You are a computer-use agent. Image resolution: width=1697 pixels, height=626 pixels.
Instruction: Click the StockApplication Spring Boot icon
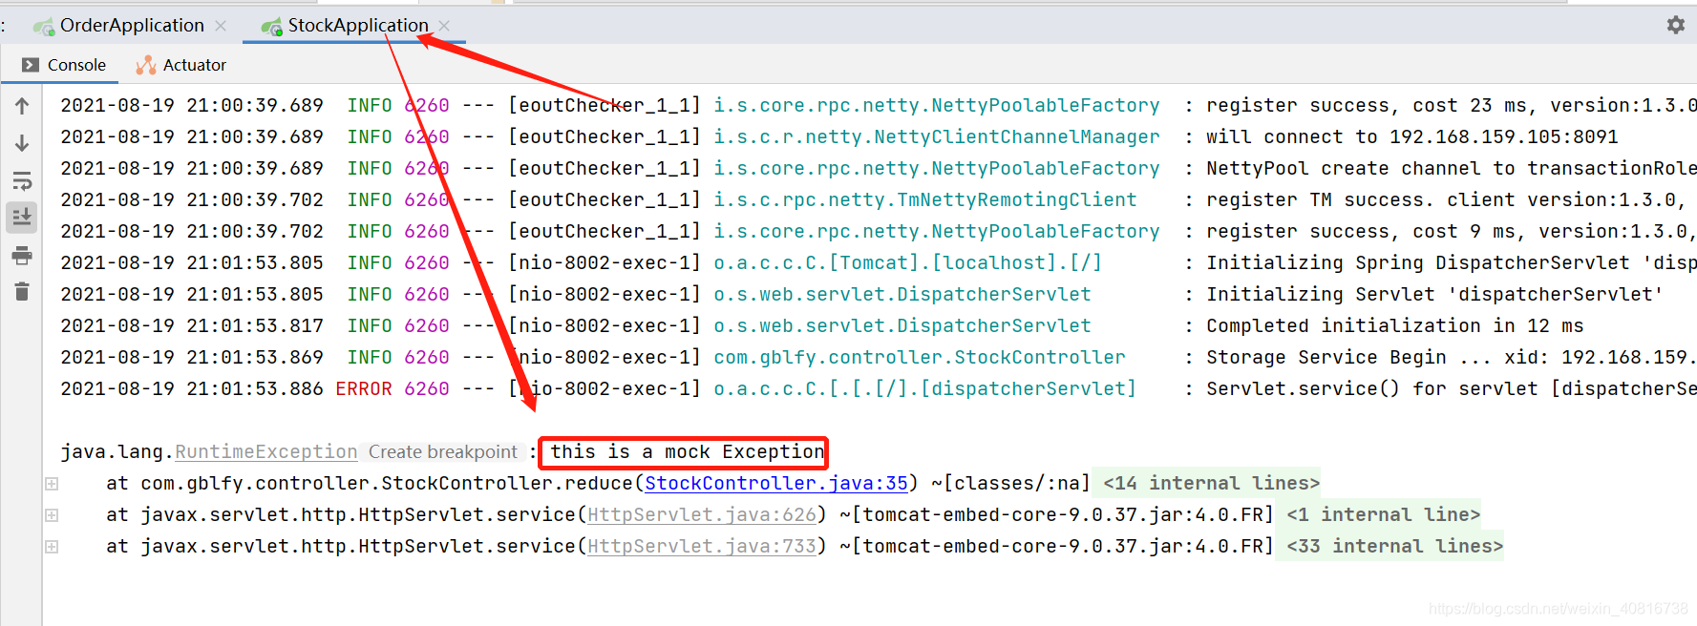point(272,27)
